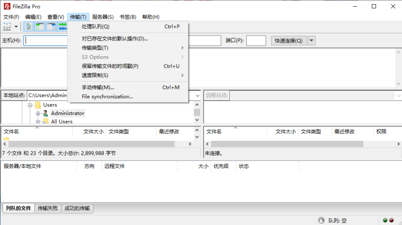Click the local file list horizontal scrollbar
The width and height of the screenshot is (402, 225).
pos(91,144)
